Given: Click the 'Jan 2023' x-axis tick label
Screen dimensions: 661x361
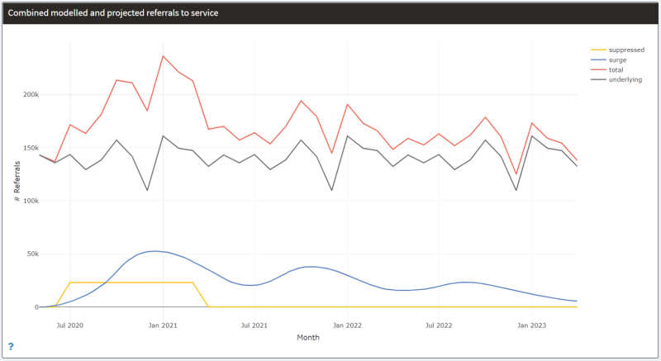Looking at the screenshot, I should (x=531, y=325).
